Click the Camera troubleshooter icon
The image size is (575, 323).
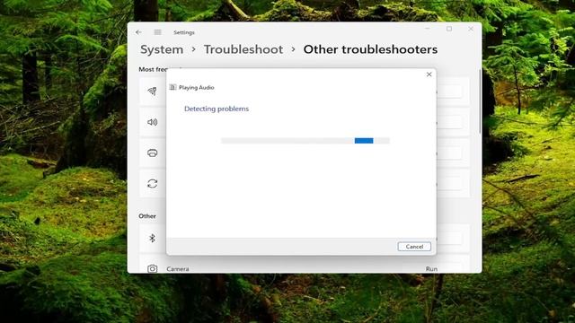(152, 269)
